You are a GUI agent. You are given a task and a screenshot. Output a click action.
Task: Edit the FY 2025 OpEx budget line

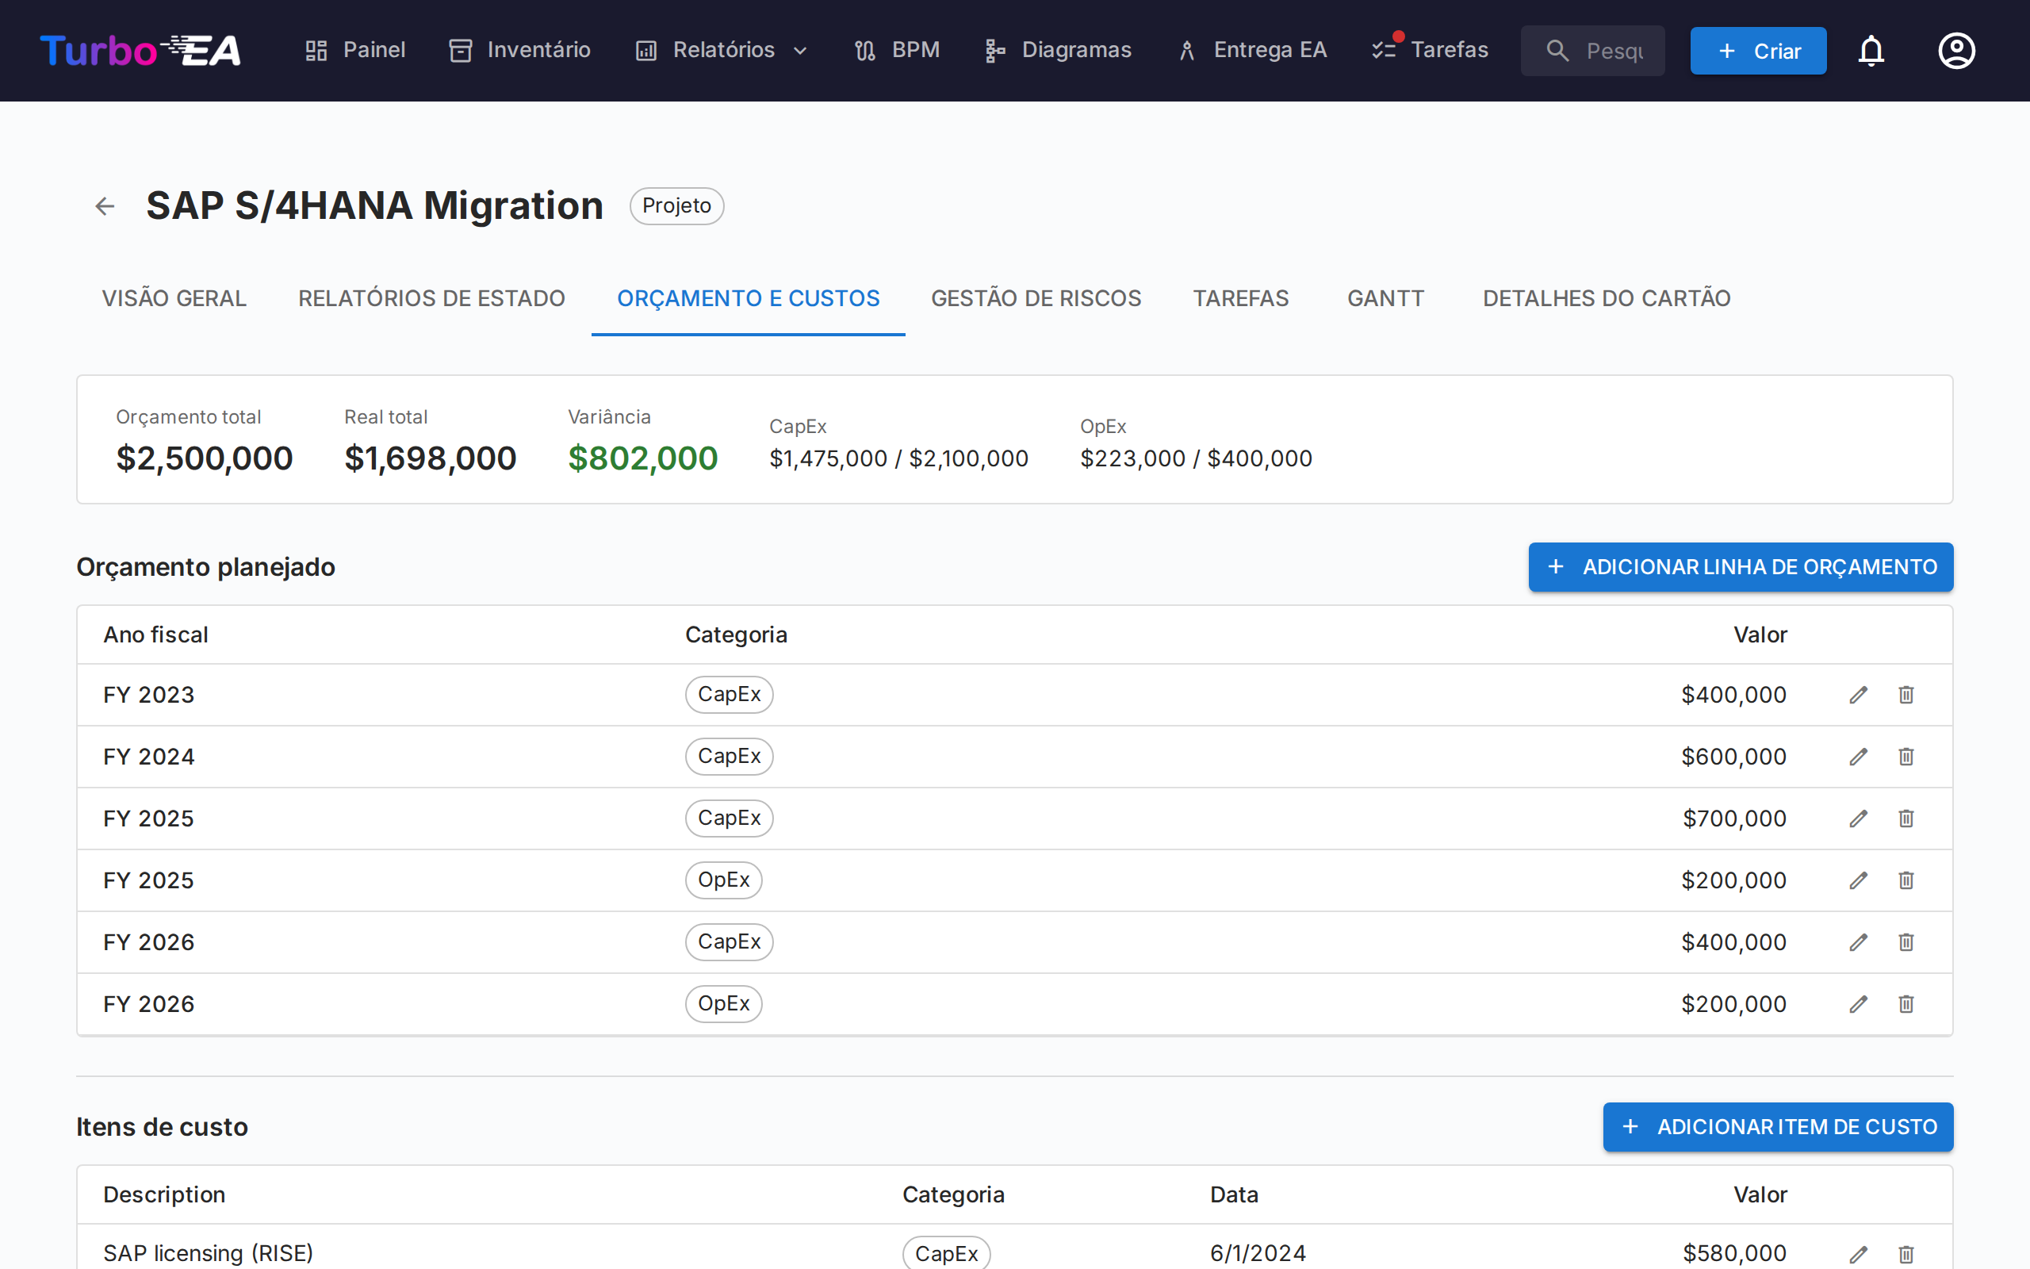pos(1858,880)
